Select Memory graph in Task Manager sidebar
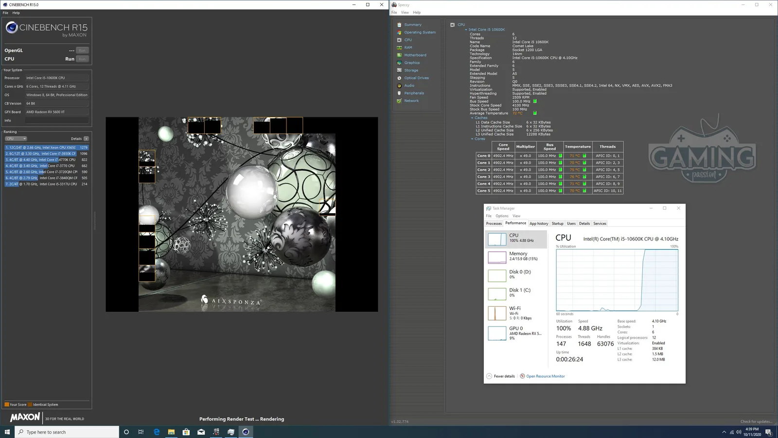Image resolution: width=778 pixels, height=438 pixels. (x=516, y=256)
